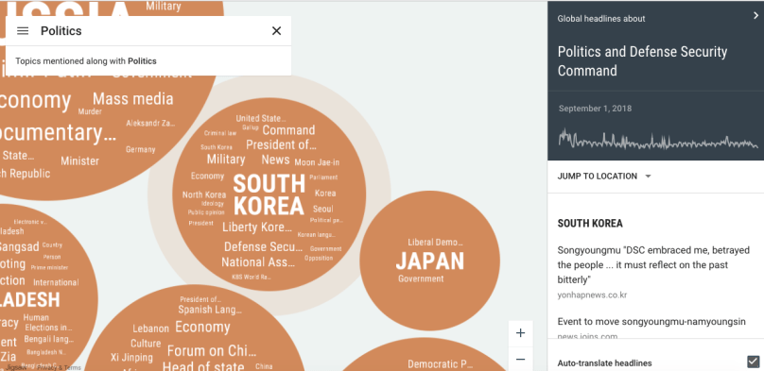Click the Liberal Demo… topic in Japan
The width and height of the screenshot is (764, 371).
point(435,243)
